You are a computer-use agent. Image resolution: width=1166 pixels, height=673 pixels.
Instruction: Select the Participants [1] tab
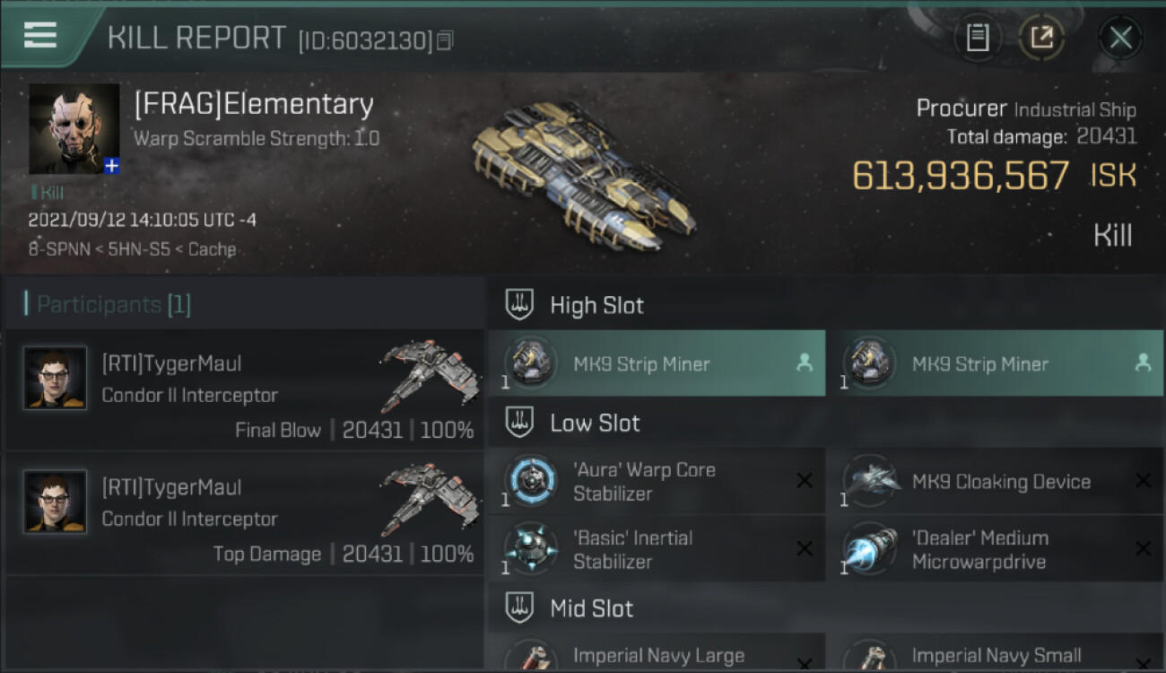108,304
